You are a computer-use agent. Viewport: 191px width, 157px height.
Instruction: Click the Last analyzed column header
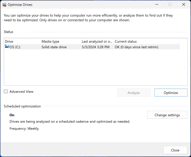point(97,41)
